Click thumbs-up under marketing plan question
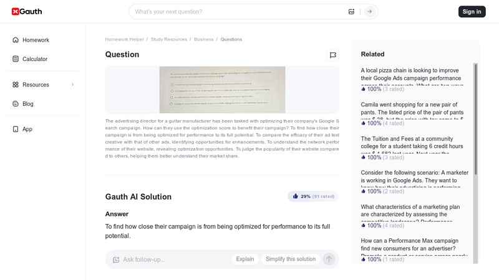Image resolution: width=499 pixels, height=280 pixels. [363, 225]
